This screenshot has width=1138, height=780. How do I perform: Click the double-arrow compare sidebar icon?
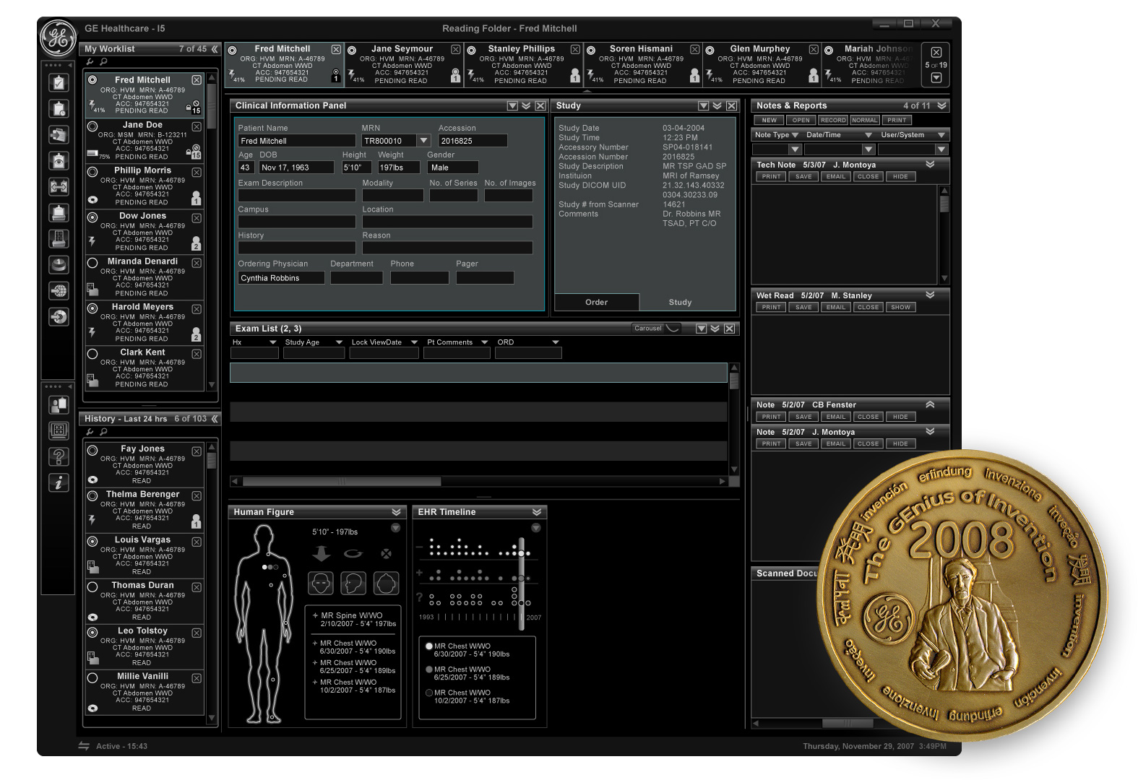[x=59, y=186]
